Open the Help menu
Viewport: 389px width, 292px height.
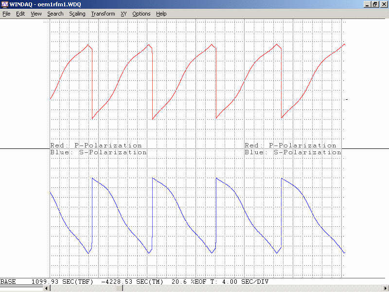pos(161,14)
